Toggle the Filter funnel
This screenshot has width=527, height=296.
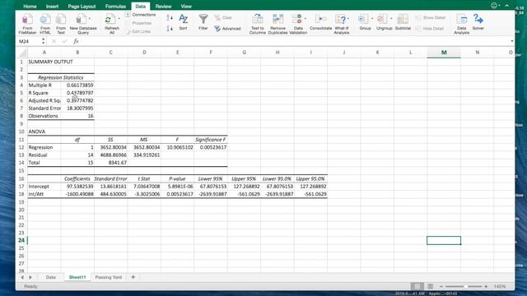tap(203, 22)
